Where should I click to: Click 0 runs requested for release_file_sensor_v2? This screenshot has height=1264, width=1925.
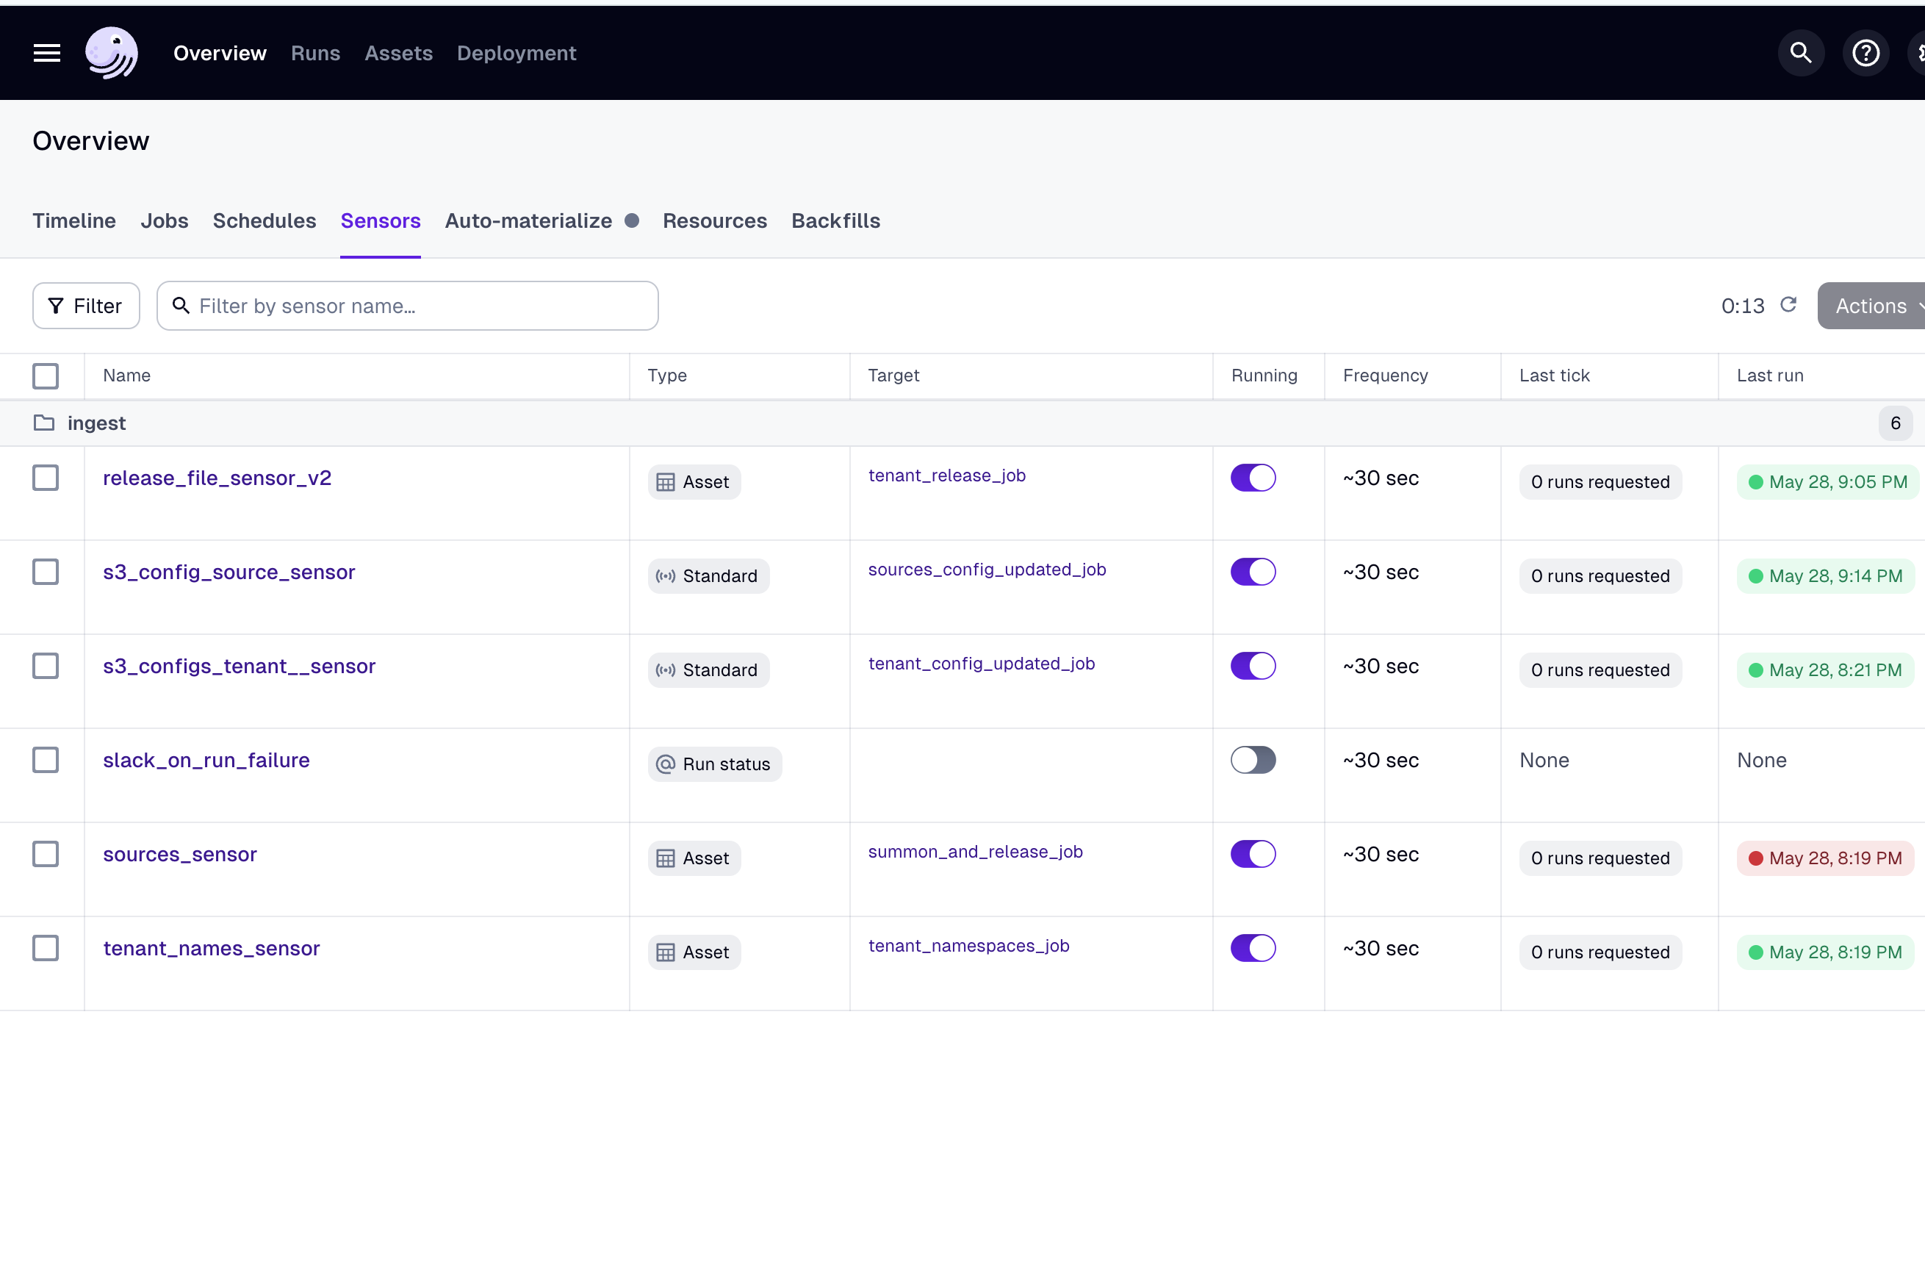[x=1600, y=482]
